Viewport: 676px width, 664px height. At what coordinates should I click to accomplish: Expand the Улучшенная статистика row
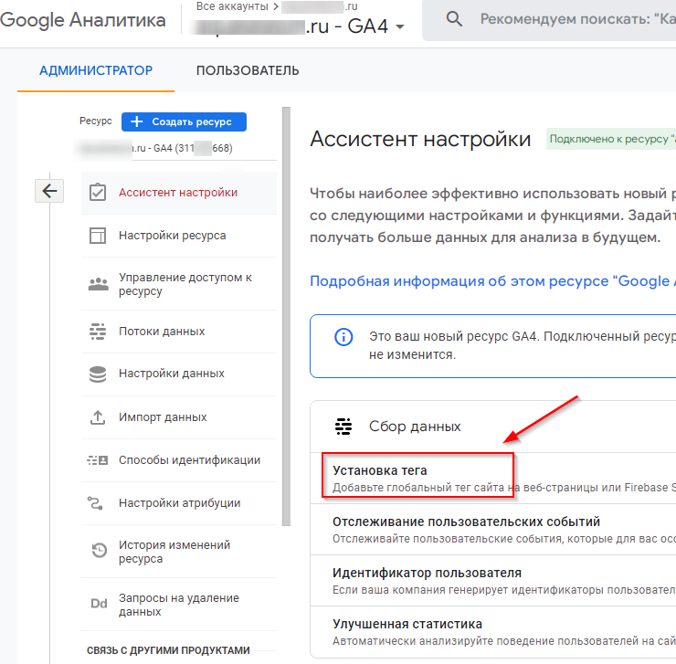pyautogui.click(x=407, y=625)
